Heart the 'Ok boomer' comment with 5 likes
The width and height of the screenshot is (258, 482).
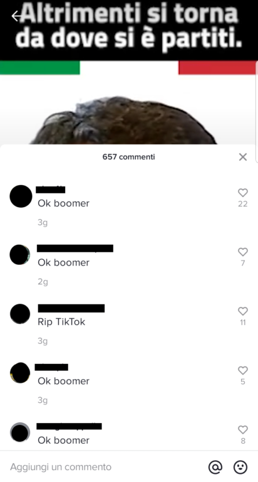tap(243, 371)
